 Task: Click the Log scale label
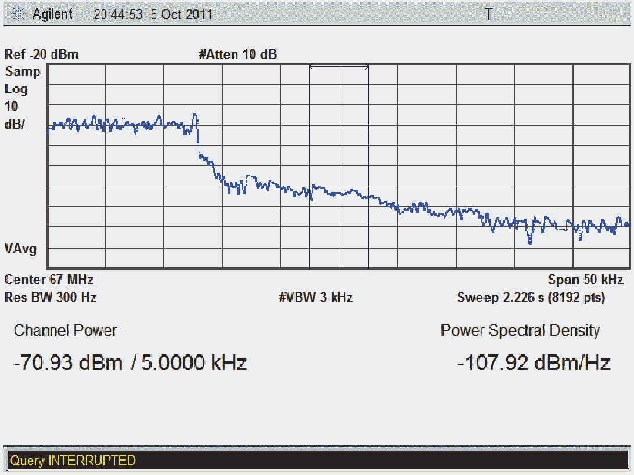click(16, 89)
